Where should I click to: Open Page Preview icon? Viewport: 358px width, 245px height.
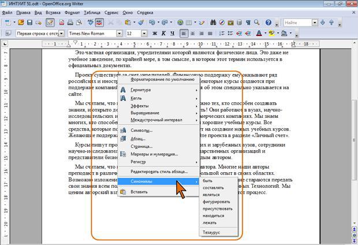(x=79, y=23)
